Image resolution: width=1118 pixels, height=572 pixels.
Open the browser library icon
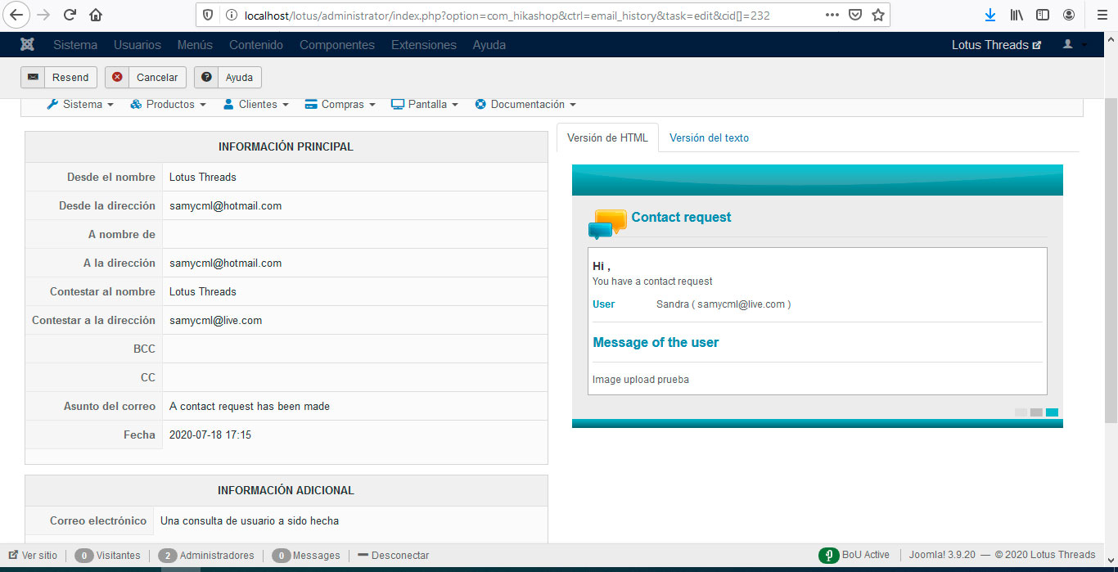point(1017,15)
